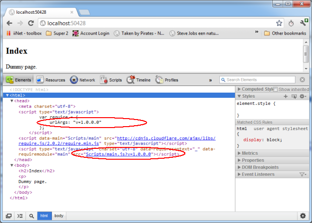Show the console with the console icon
This screenshot has height=223, width=312.
tap(20, 216)
